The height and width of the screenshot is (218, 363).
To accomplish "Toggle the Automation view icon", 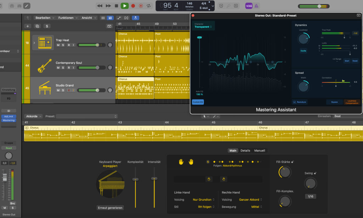I will point(119,18).
